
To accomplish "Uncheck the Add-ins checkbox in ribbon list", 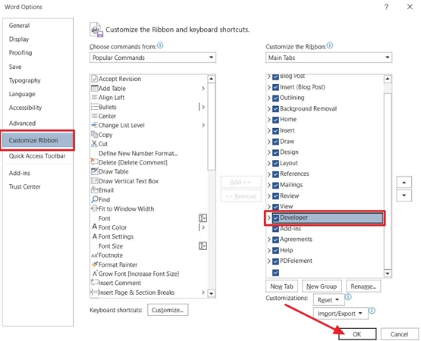I will [x=275, y=229].
